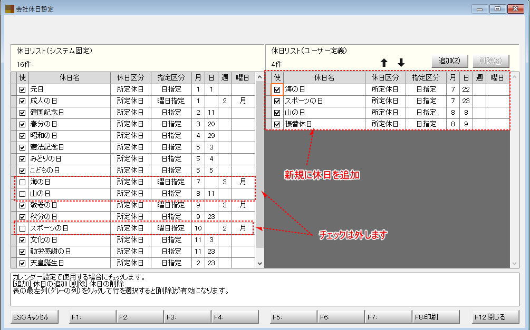This screenshot has height=330, width=530.
Task: Click 曜日指定 cell in 成人の日 row
Action: pos(171,101)
